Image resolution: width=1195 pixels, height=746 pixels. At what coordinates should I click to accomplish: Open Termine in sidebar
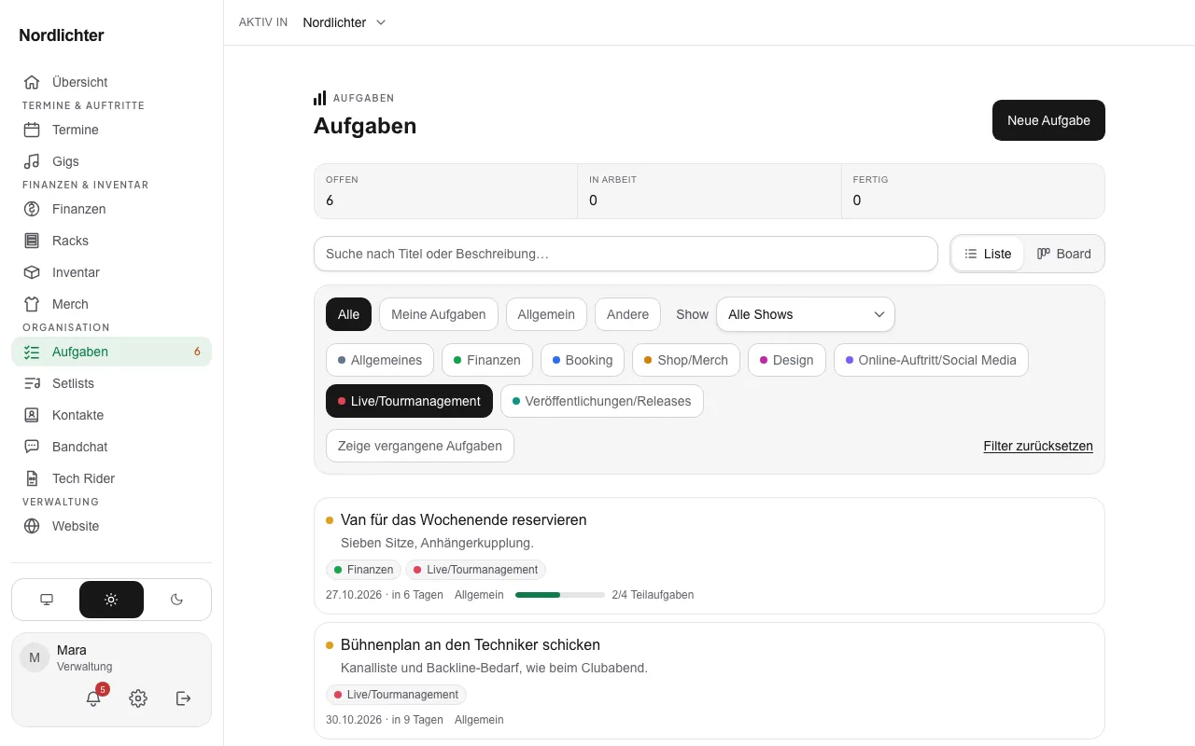tap(111, 130)
